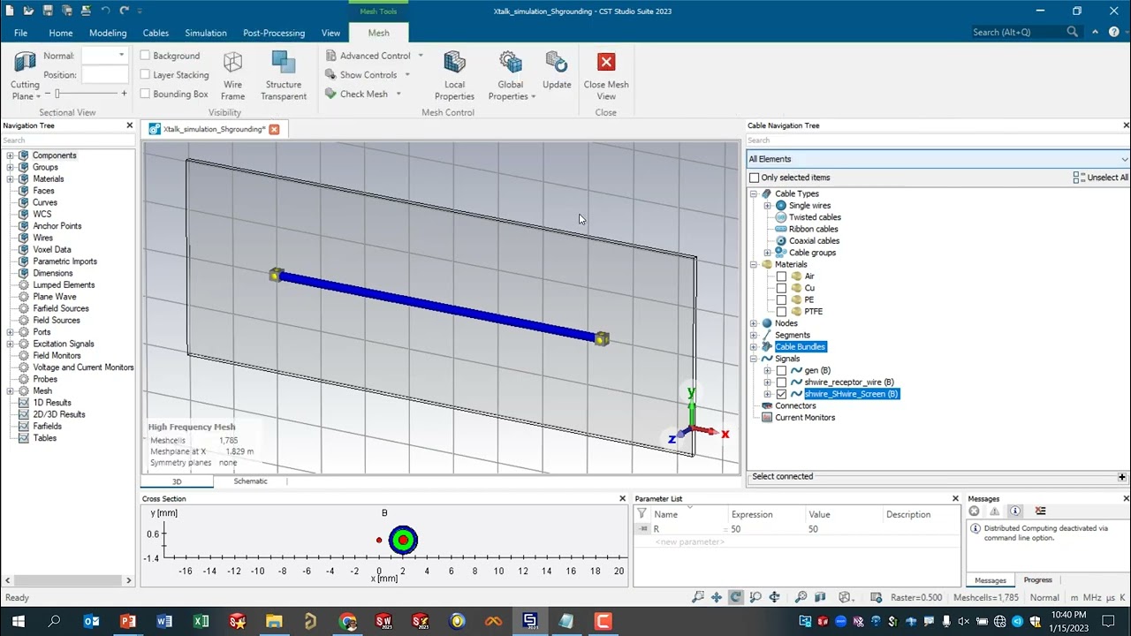Viewport: 1131px width, 636px height.
Task: Check the Only selected items box
Action: 755,178
